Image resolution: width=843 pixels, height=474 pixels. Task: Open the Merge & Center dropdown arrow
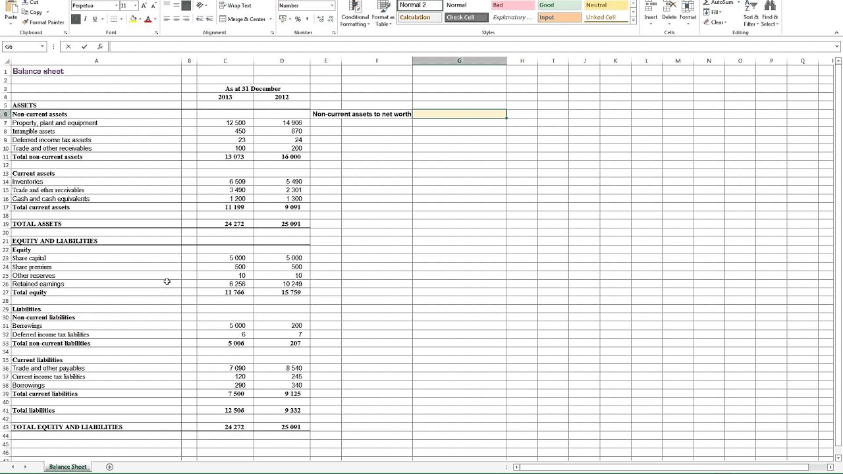(271, 19)
